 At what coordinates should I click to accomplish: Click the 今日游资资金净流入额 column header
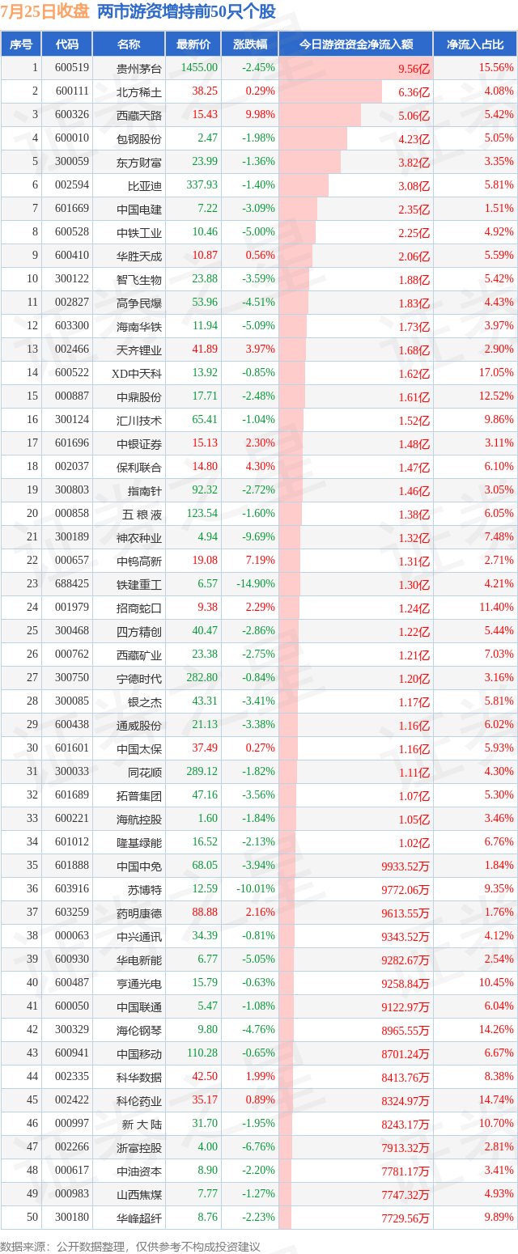355,44
